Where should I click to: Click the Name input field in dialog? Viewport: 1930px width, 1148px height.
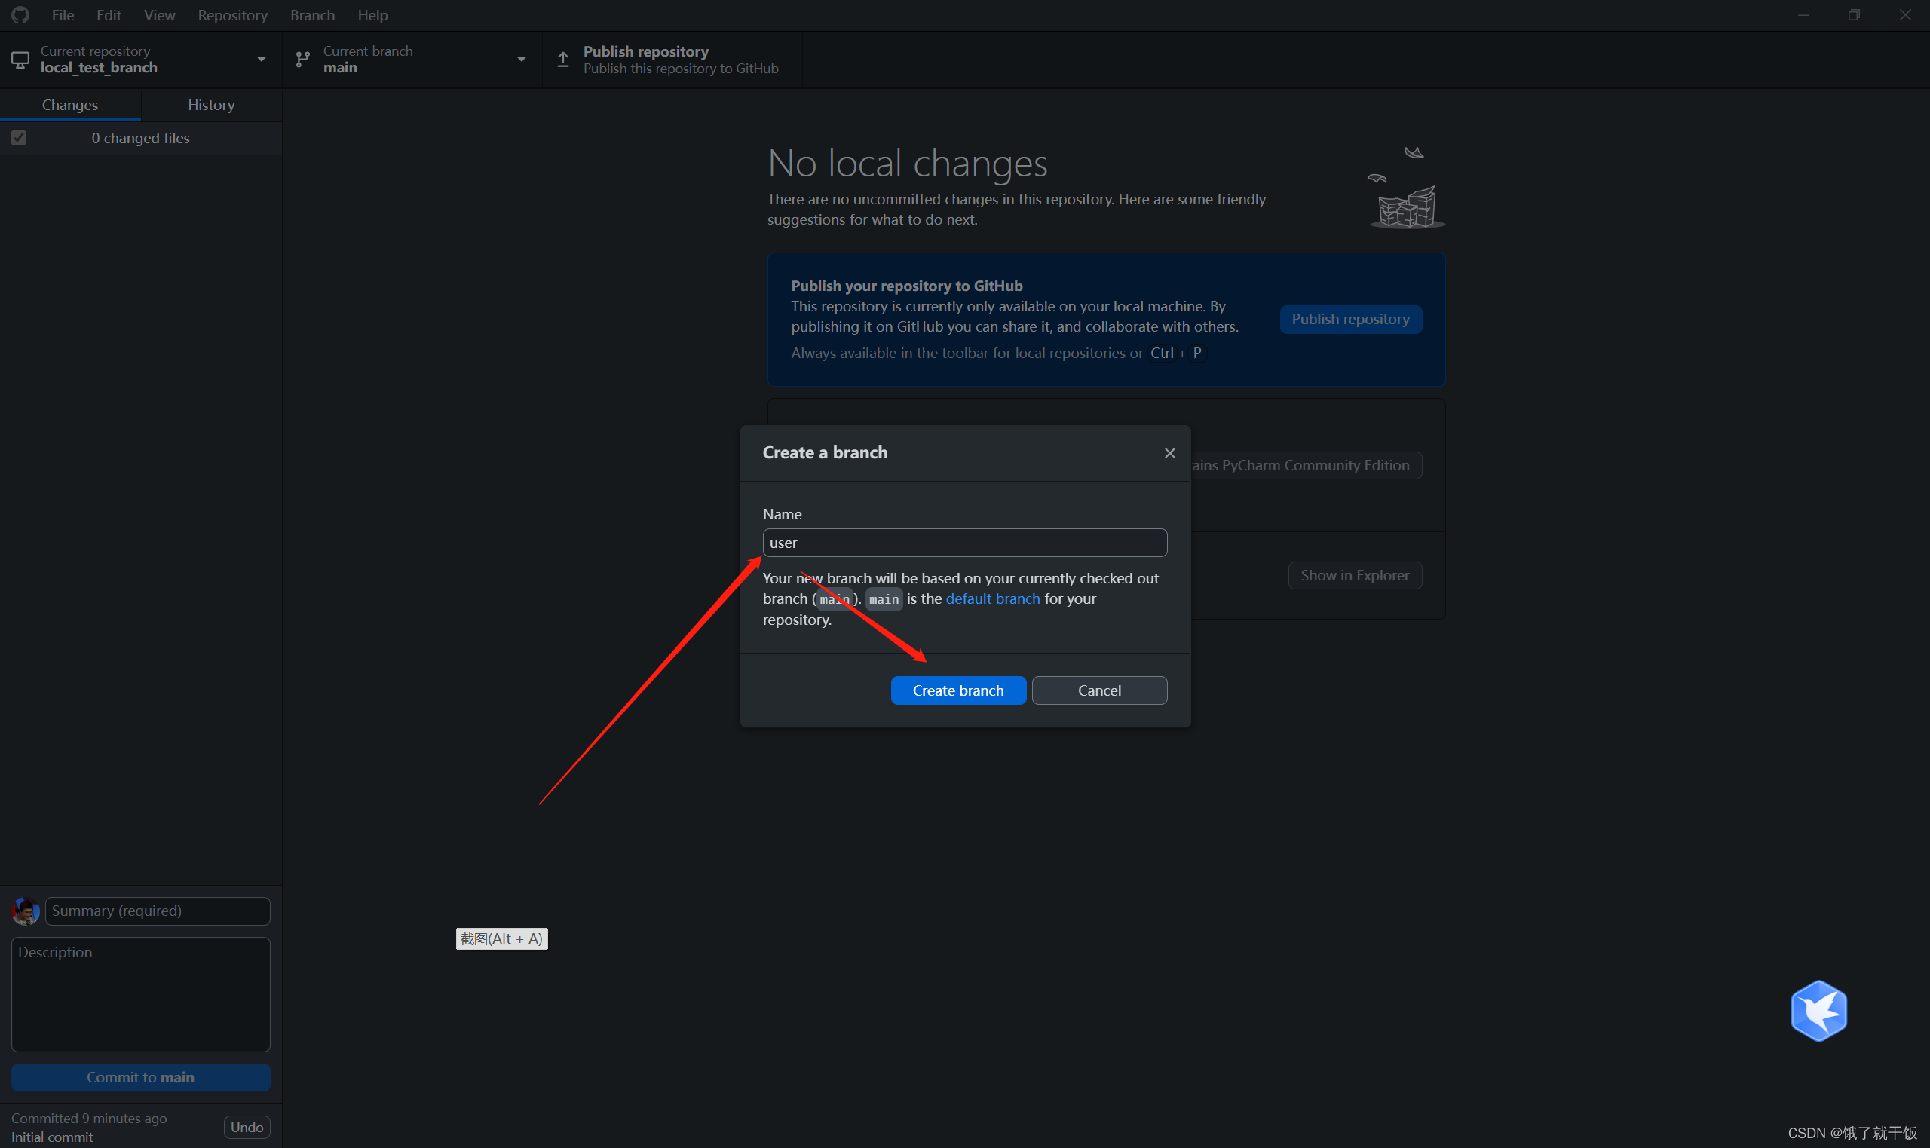tap(963, 543)
